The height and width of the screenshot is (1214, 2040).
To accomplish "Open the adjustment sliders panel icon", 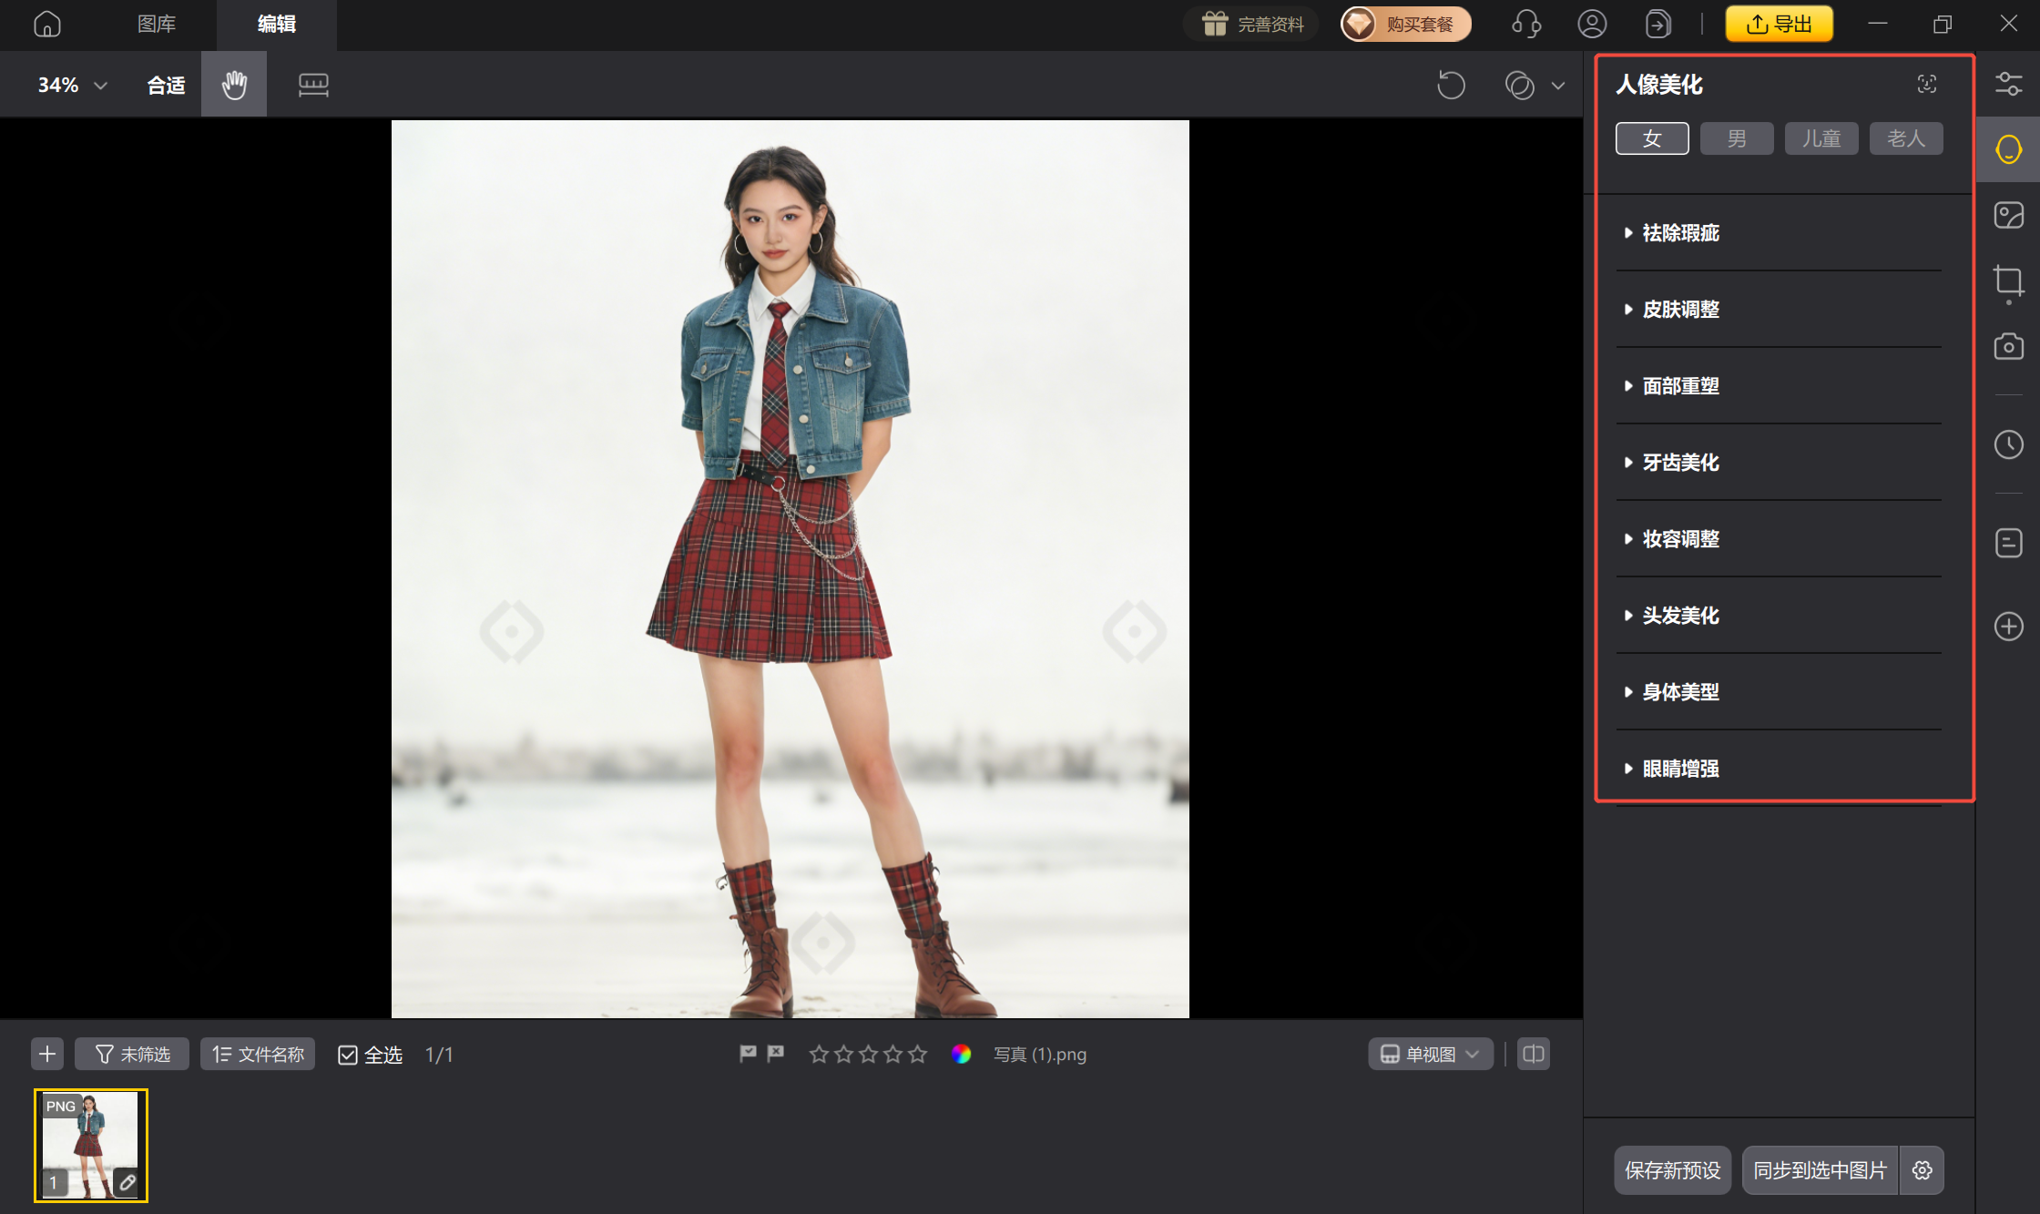I will tap(2008, 85).
